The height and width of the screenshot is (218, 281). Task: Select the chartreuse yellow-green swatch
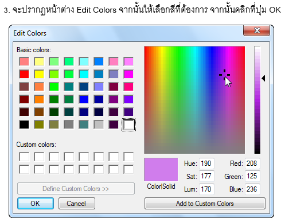coord(54,74)
